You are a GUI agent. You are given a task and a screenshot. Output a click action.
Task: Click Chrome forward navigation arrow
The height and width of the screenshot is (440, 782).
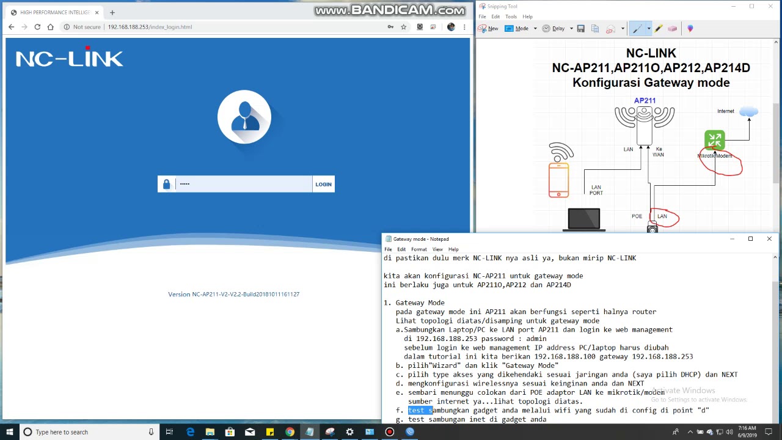coord(24,27)
